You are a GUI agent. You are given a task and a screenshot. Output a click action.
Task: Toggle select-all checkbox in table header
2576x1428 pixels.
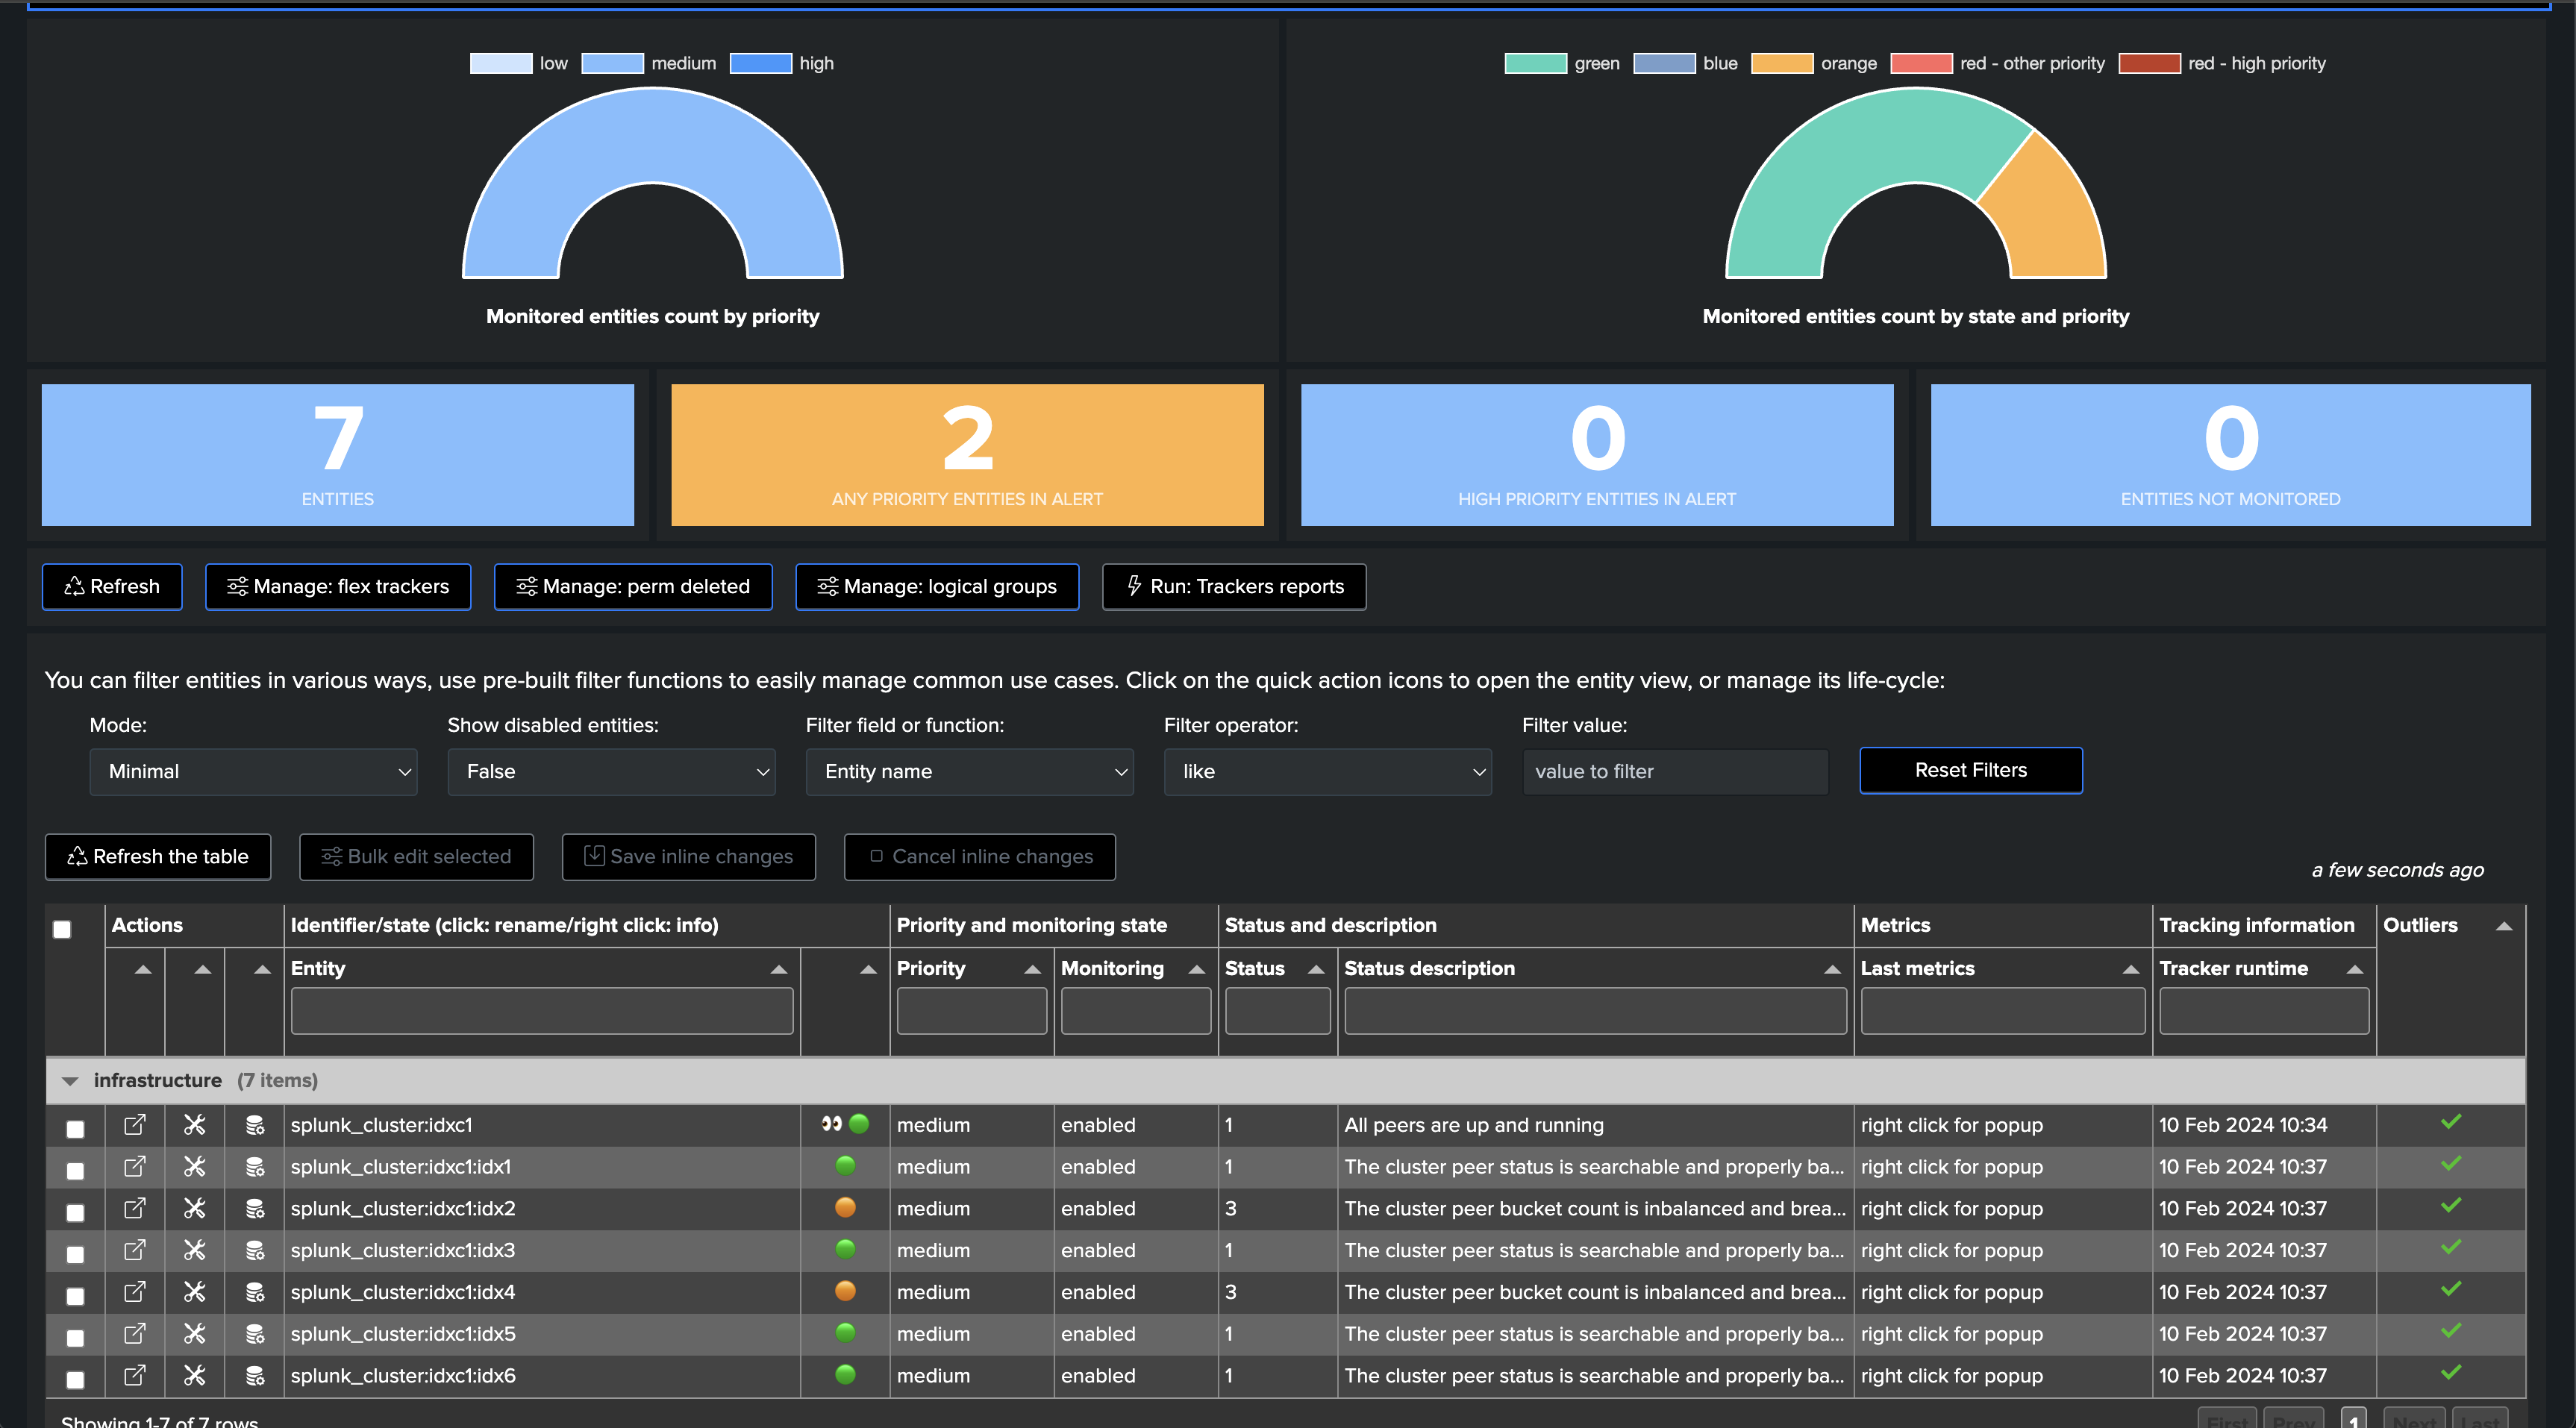point(62,929)
